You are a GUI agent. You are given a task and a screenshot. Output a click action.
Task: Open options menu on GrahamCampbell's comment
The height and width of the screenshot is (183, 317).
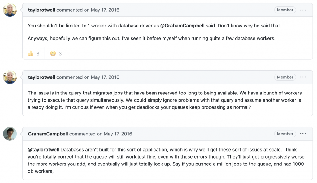tap(303, 134)
